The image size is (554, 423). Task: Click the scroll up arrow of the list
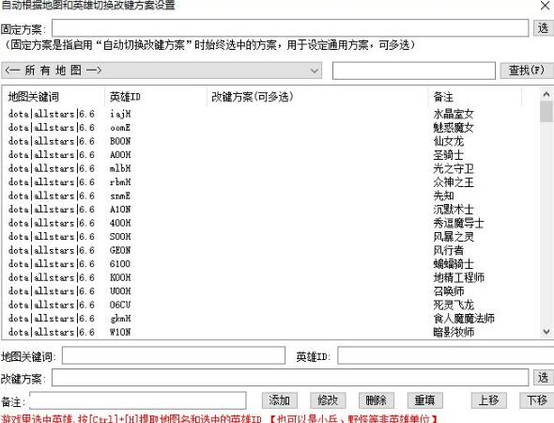tap(546, 94)
